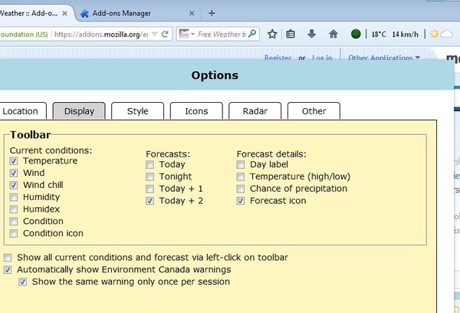
Task: Click the Add-ons Manager puzzle icon
Action: [84, 13]
